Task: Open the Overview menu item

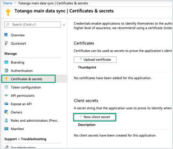Action: click(x=18, y=35)
